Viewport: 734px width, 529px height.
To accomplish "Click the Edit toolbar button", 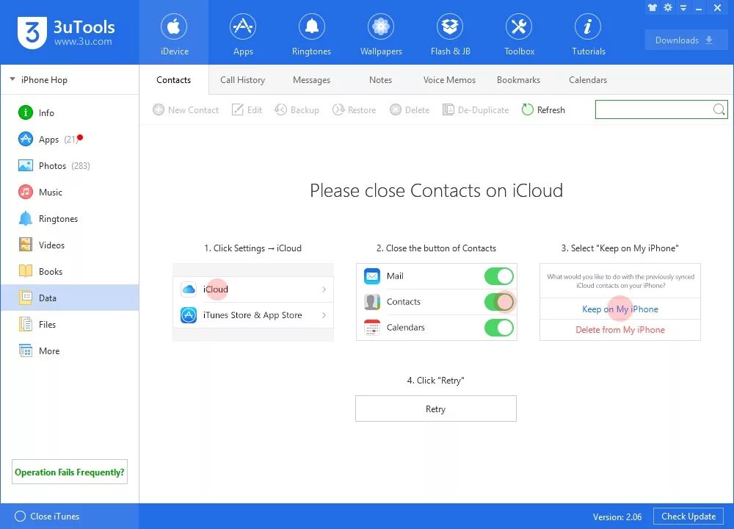I will [247, 109].
